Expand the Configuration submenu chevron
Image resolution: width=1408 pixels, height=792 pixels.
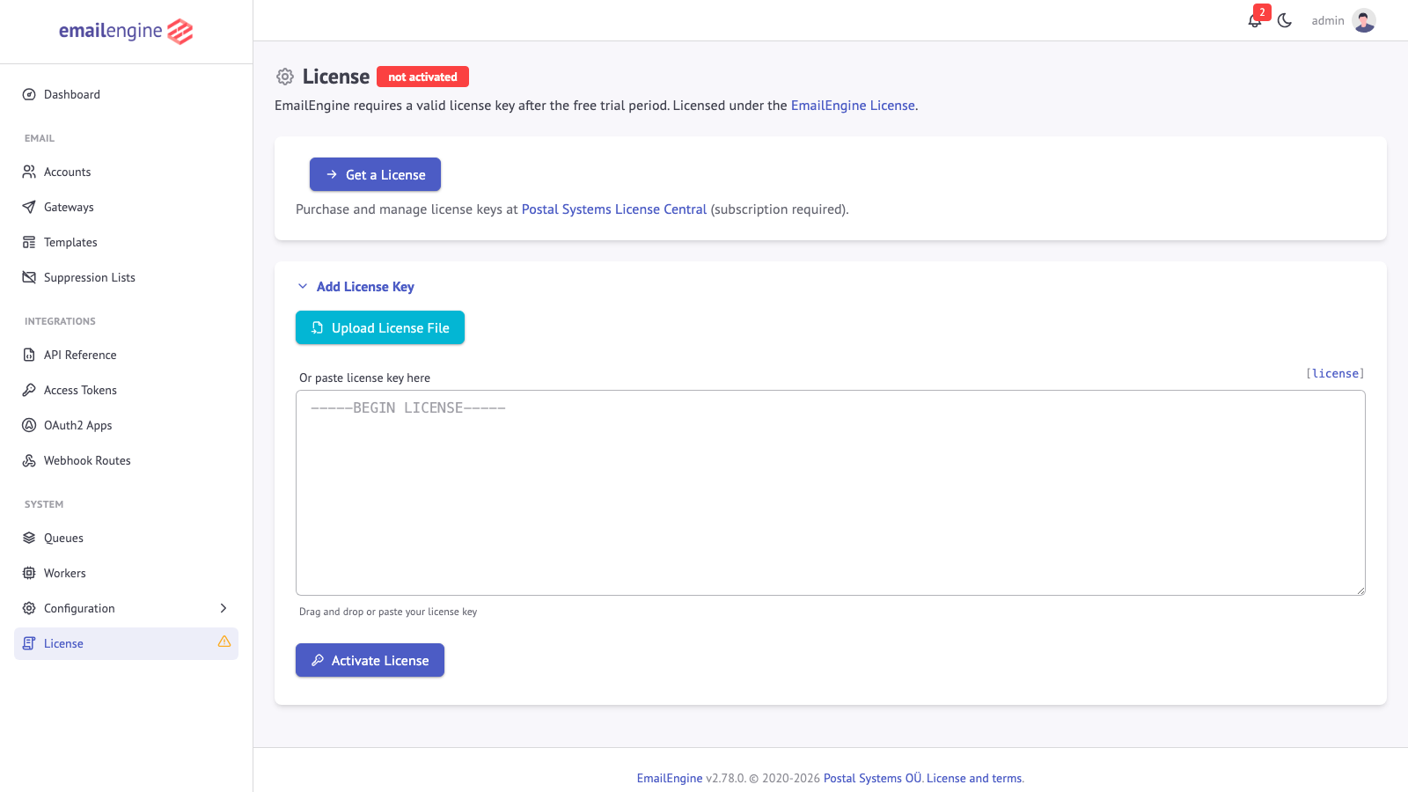coord(224,608)
